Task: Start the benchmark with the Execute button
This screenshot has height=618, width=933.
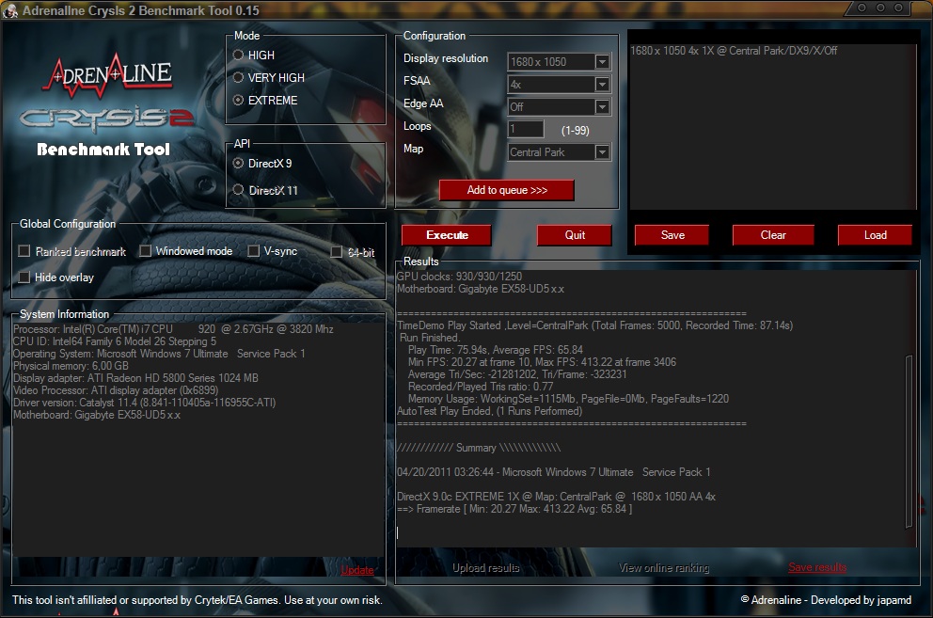Action: click(x=446, y=235)
